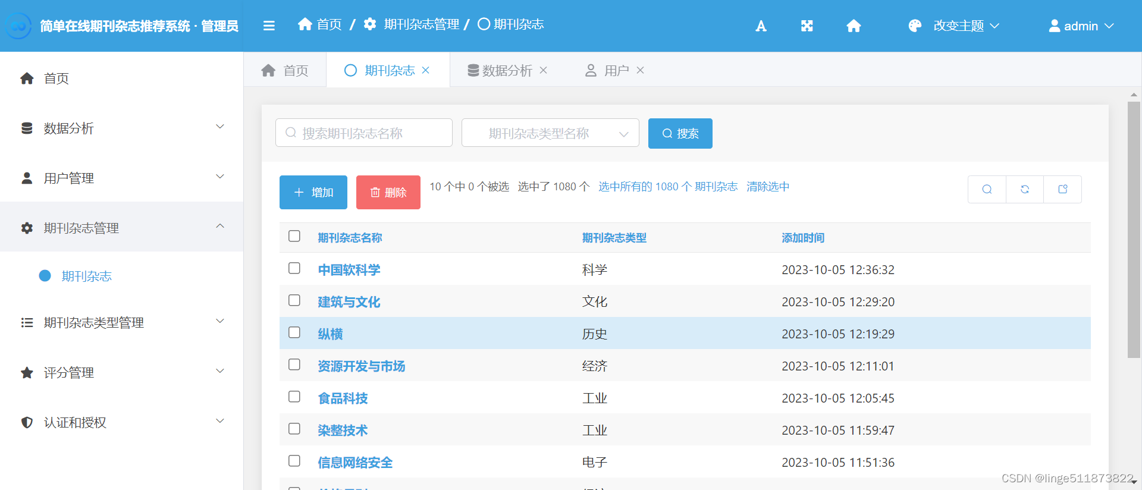The image size is (1142, 490).
Task: Click the database icon beside 数据分析 in sidebar
Action: coord(27,128)
